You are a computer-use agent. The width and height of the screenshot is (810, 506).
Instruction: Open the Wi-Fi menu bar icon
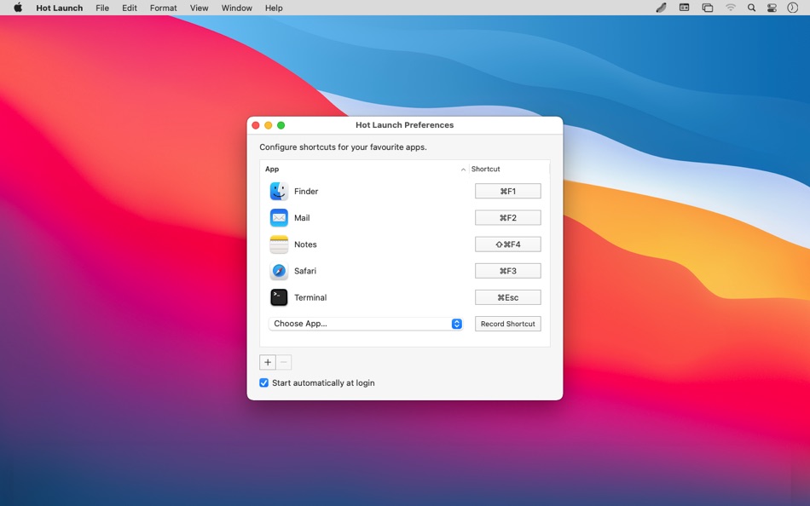pyautogui.click(x=731, y=8)
